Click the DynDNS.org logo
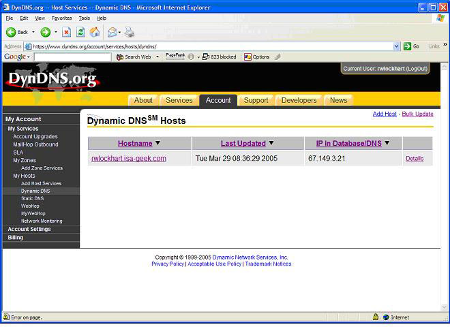Image resolution: width=450 pixels, height=329 pixels. click(x=52, y=79)
